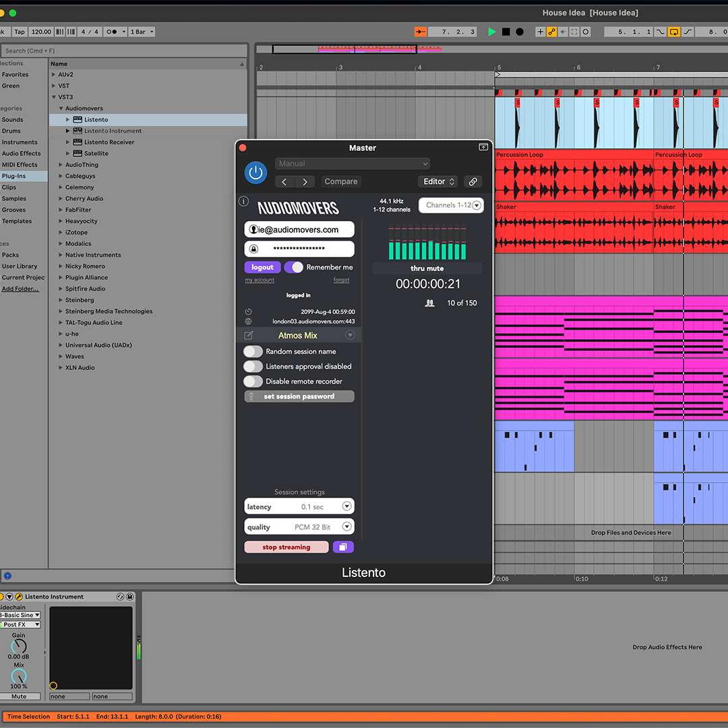The width and height of the screenshot is (728, 728).
Task: Click the browser Search field
Action: pyautogui.click(x=124, y=51)
